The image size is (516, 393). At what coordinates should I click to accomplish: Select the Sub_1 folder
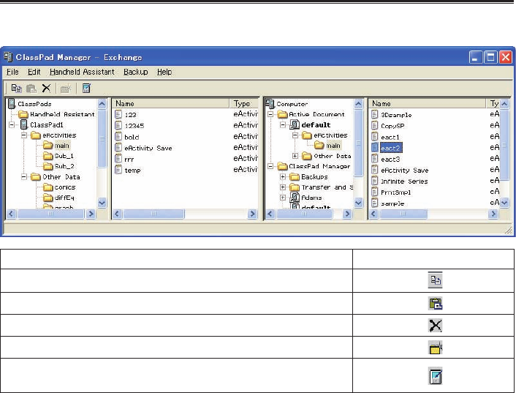coord(58,156)
